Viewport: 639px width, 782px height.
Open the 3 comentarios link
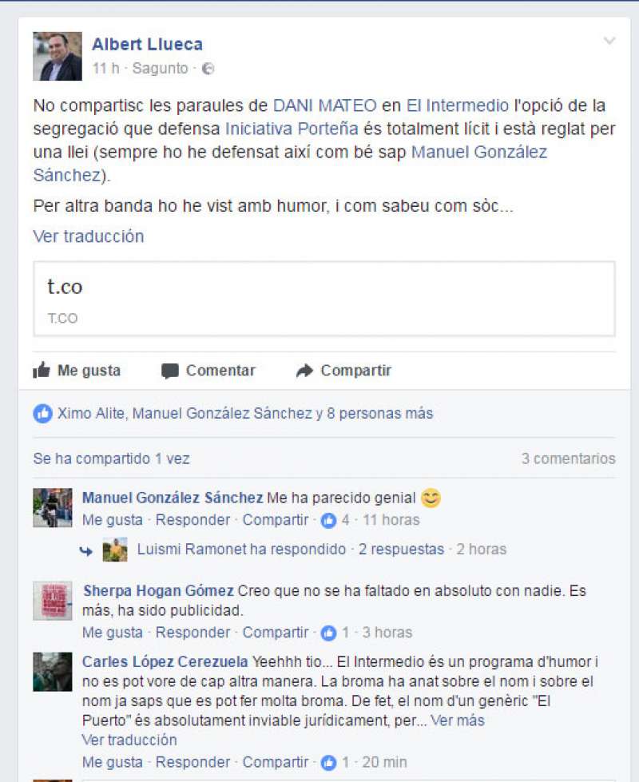pyautogui.click(x=568, y=458)
